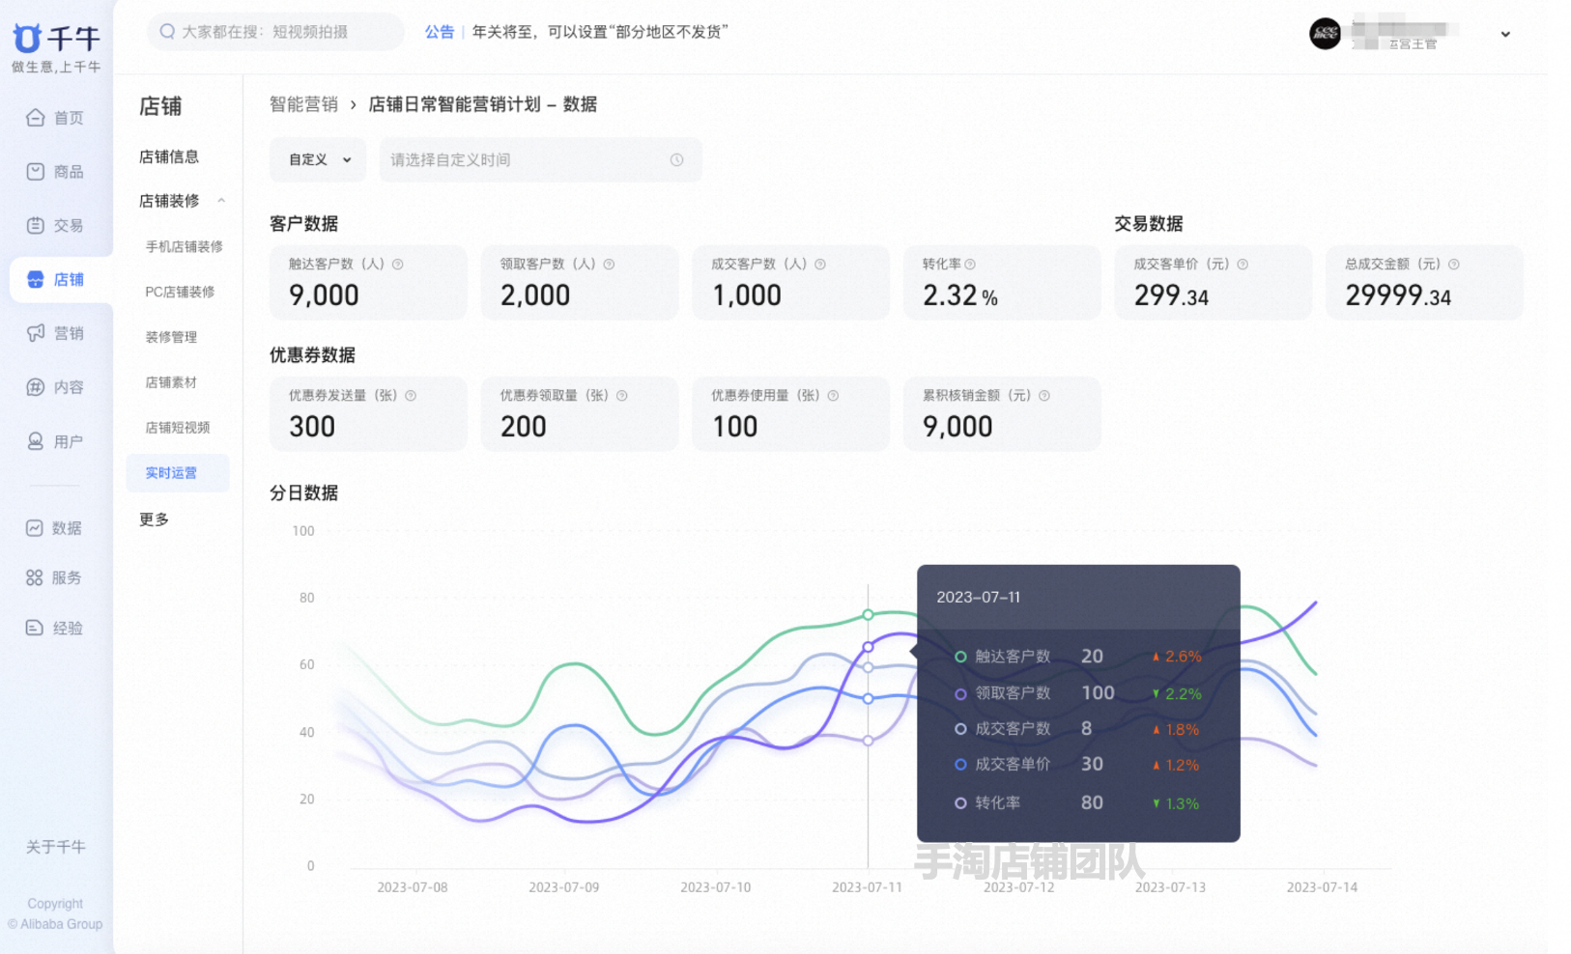Click 关于千牛 link
Image resolution: width=1571 pixels, height=954 pixels.
56,847
